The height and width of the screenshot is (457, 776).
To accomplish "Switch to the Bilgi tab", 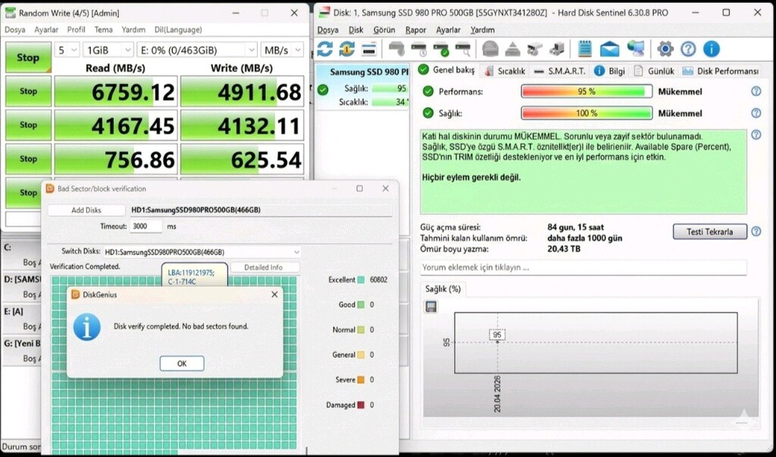I will click(610, 71).
